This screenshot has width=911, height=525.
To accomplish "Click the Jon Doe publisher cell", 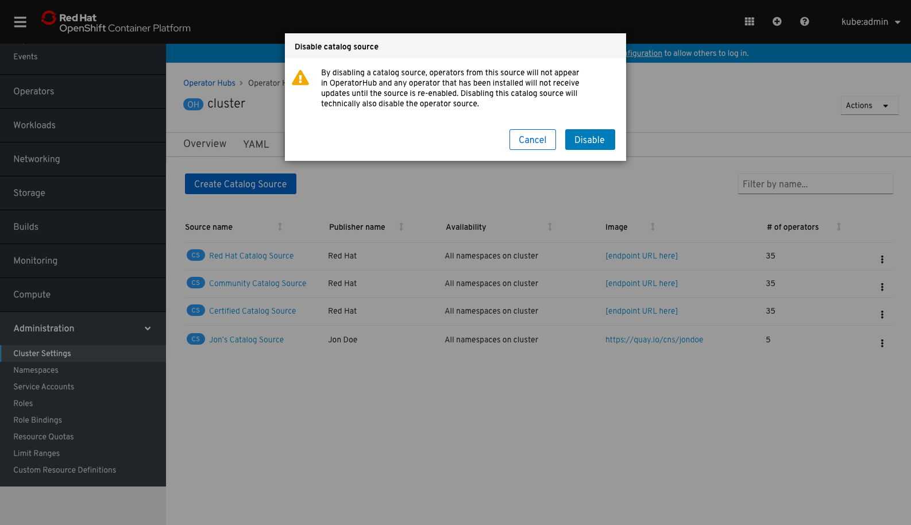I will click(x=343, y=339).
